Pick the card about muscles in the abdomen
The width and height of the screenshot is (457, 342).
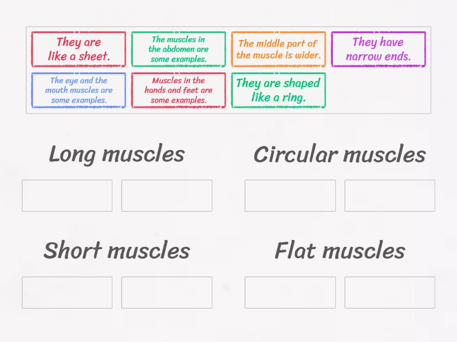178,49
